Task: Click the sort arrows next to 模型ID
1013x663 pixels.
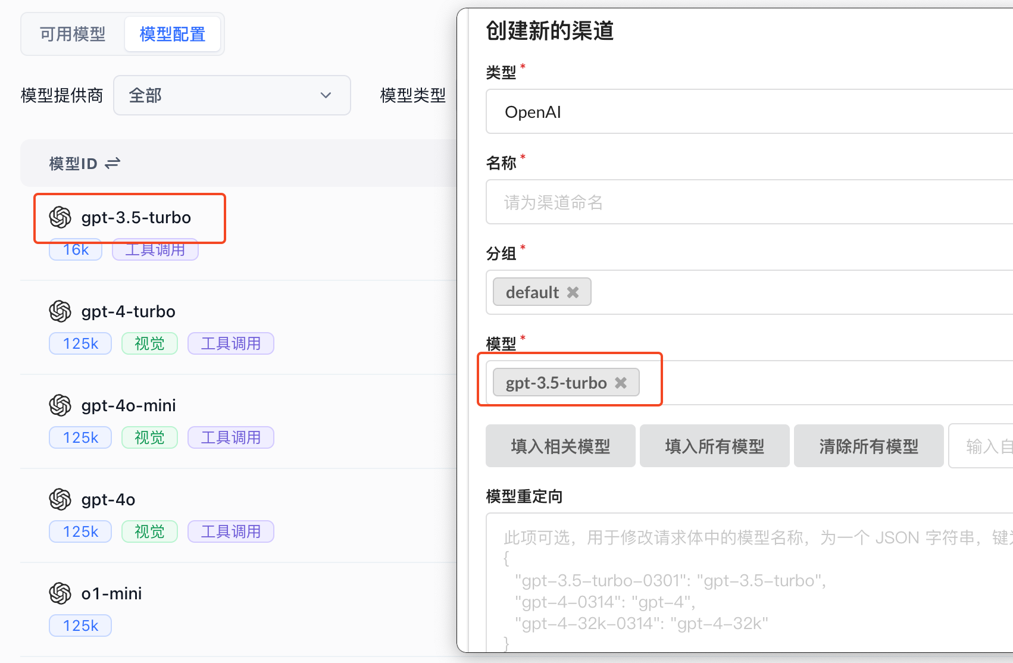Action: (112, 163)
